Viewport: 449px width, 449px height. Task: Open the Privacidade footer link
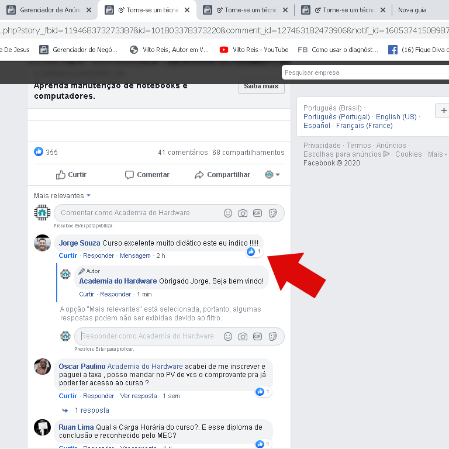(x=322, y=146)
